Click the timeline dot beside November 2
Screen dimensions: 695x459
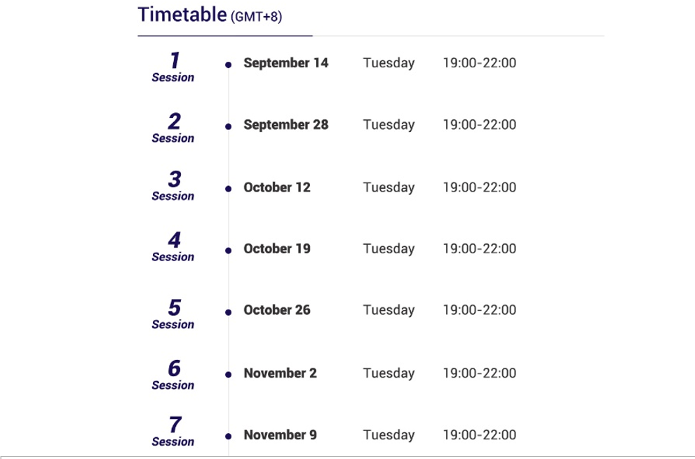pos(228,375)
